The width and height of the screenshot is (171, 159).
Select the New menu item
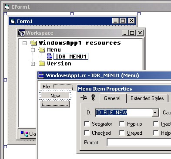click(x=55, y=96)
